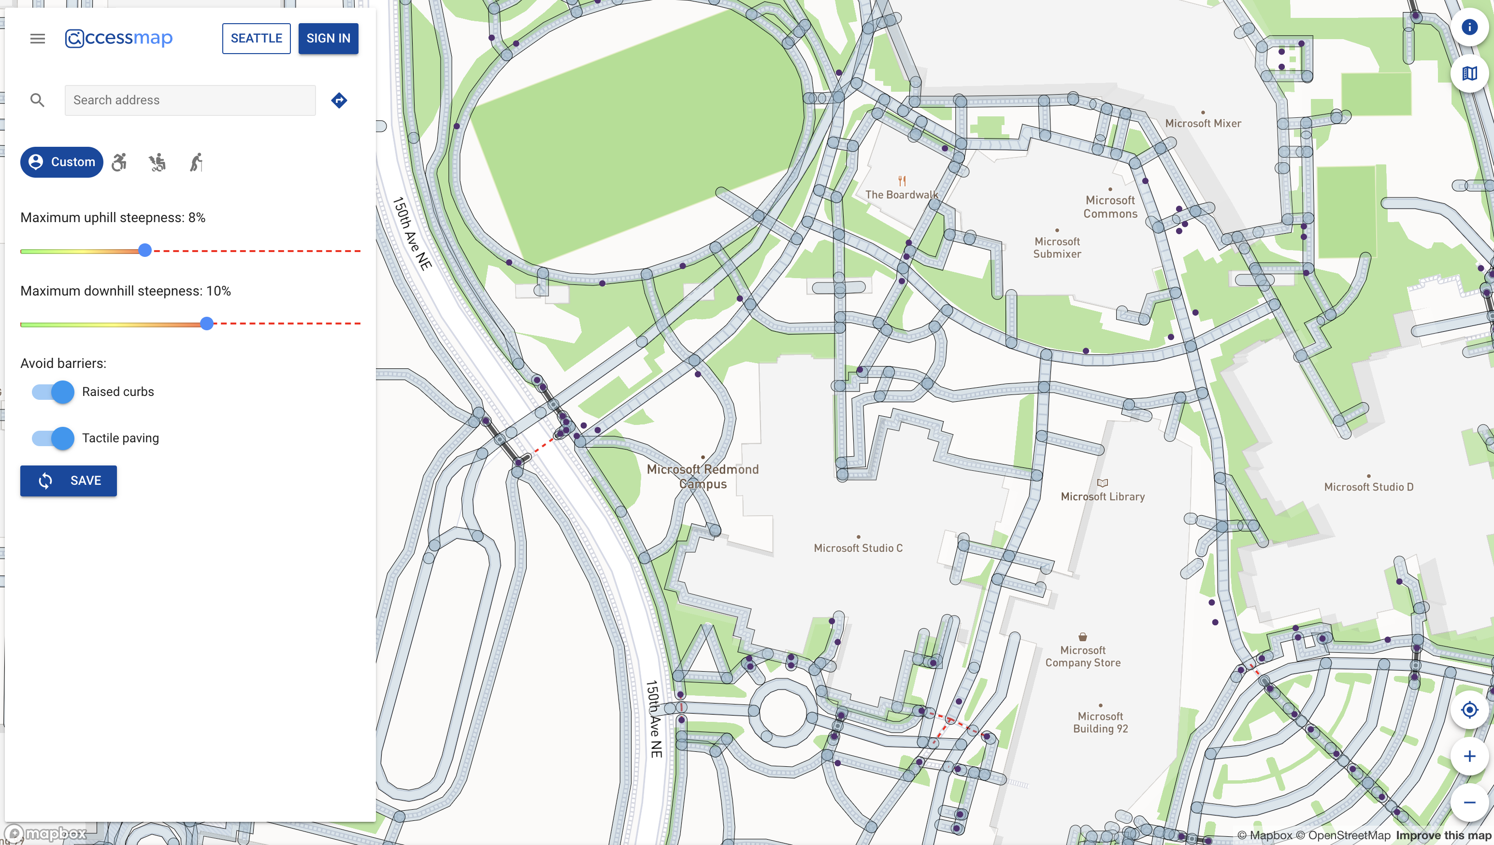This screenshot has height=845, width=1494.
Task: Click the search magnifier icon
Action: coord(37,100)
